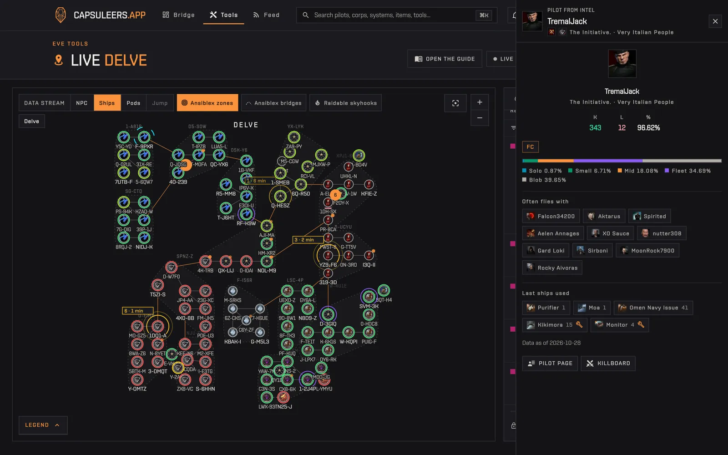The image size is (728, 455).
Task: Toggle the Ansiblex zones overlay
Action: 207,103
